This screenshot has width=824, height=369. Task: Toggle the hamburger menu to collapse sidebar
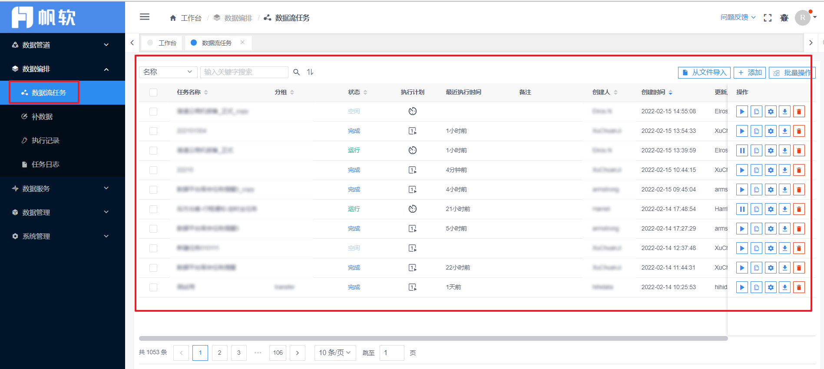click(x=145, y=17)
